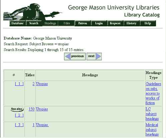Go to previous results page
Viewport: 166px width, 138px height.
coord(75,56)
